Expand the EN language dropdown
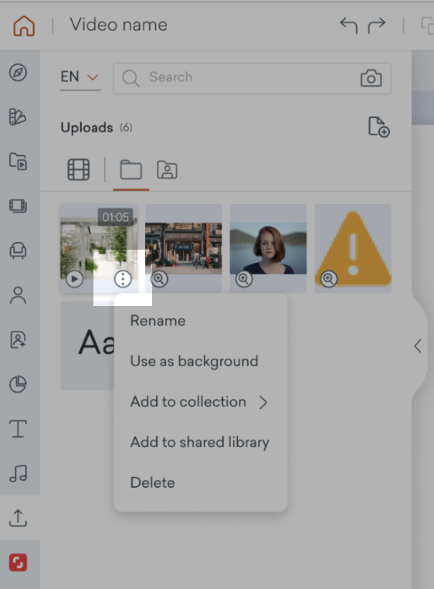 point(80,77)
